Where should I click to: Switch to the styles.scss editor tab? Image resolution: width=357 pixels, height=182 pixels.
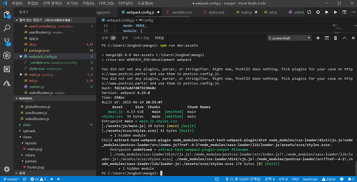point(216,12)
